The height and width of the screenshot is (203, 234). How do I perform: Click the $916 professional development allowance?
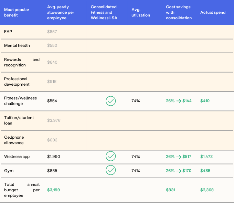[x=52, y=82]
